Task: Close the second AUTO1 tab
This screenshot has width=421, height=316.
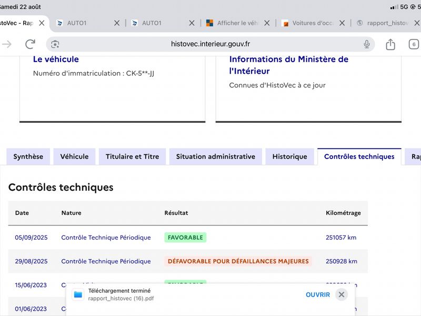Action: [x=192, y=23]
